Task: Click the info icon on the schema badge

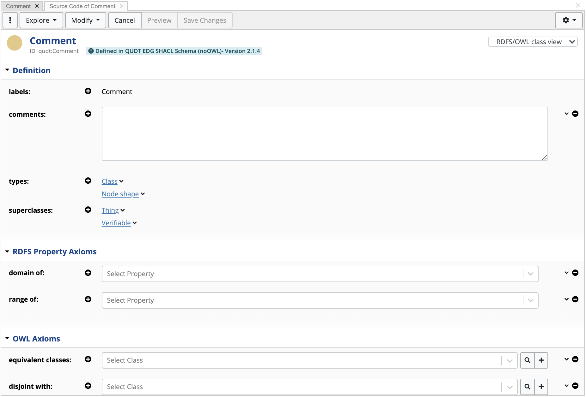Action: (x=91, y=50)
